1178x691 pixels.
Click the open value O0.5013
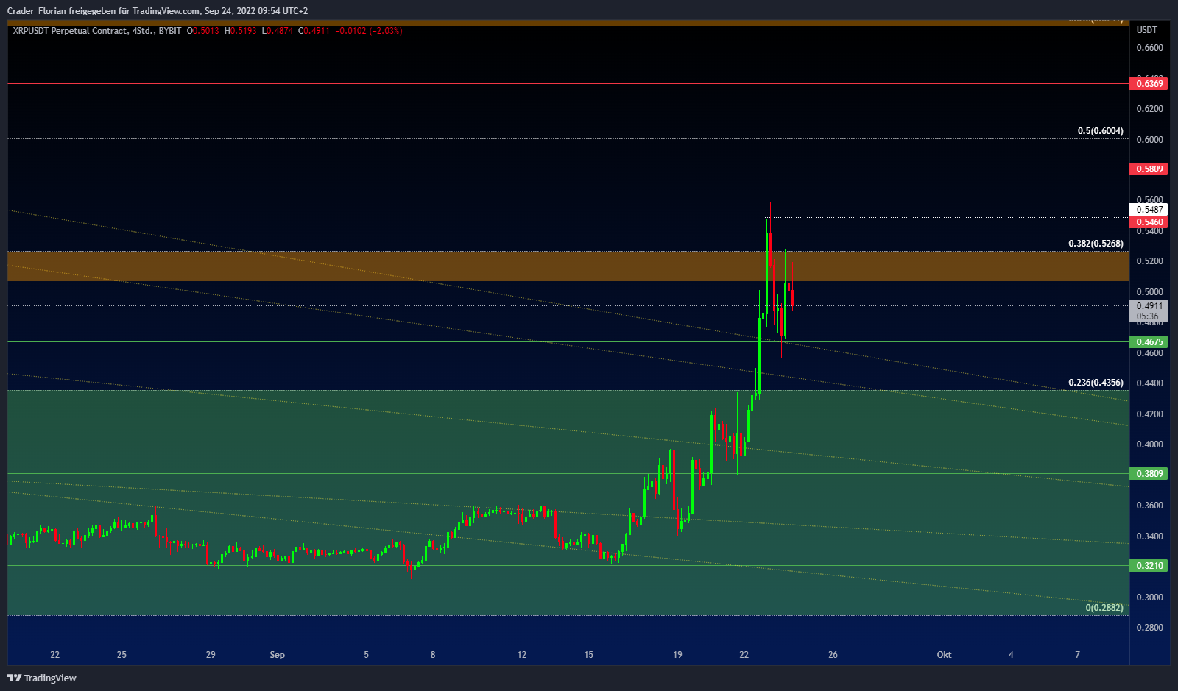203,31
